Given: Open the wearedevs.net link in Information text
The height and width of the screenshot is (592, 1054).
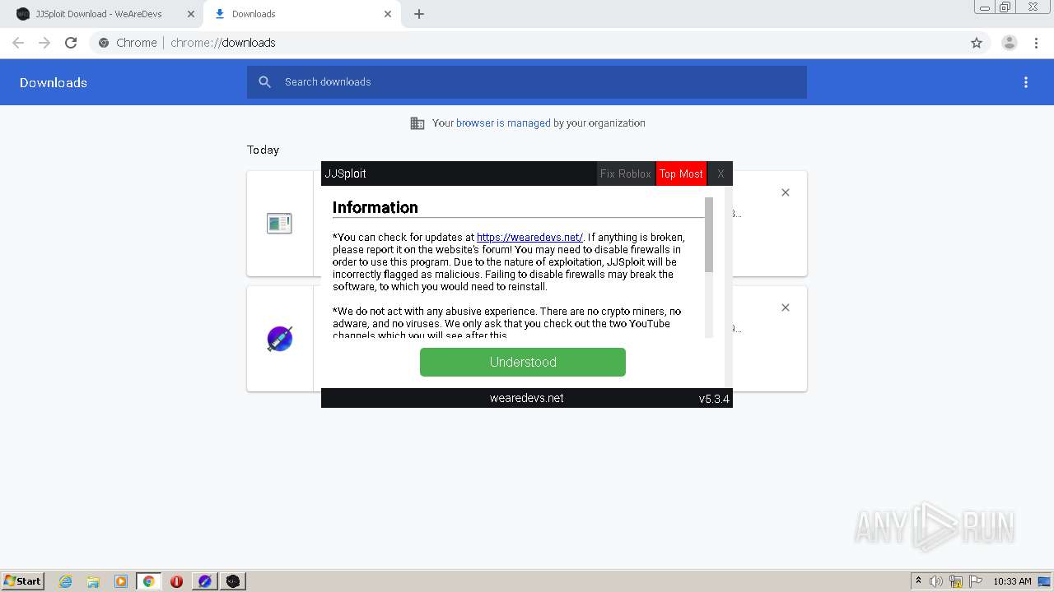Looking at the screenshot, I should coord(529,238).
